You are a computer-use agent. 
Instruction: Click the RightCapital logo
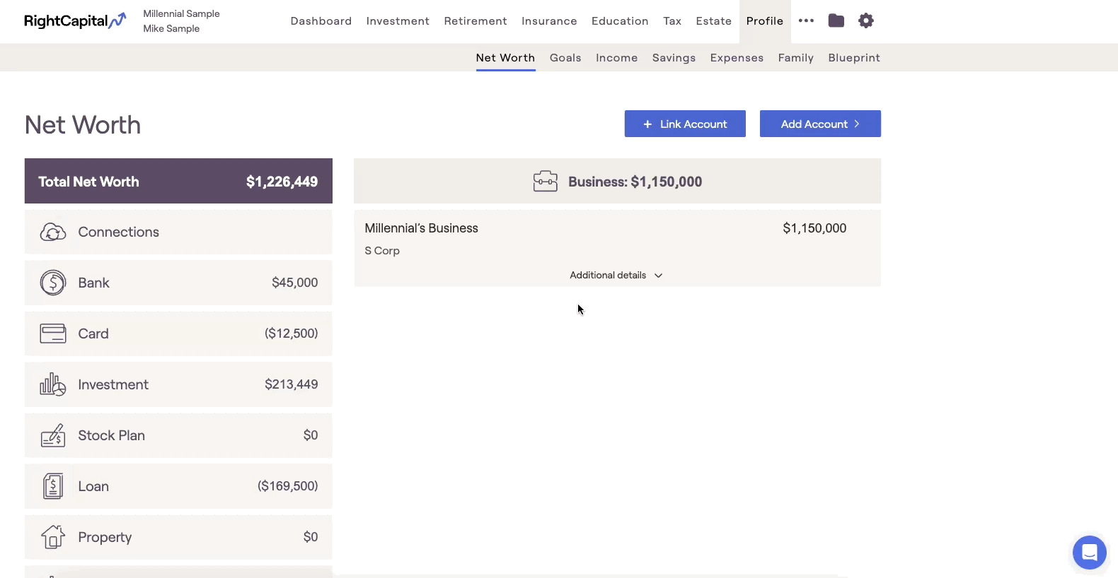75,20
